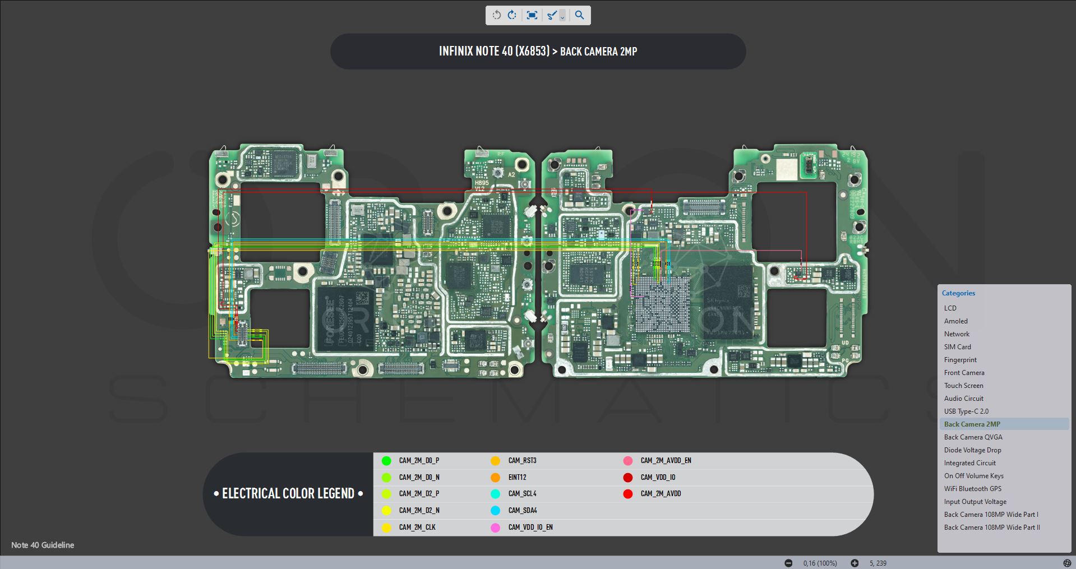Activate the draw/annotate pen tool

(x=552, y=15)
